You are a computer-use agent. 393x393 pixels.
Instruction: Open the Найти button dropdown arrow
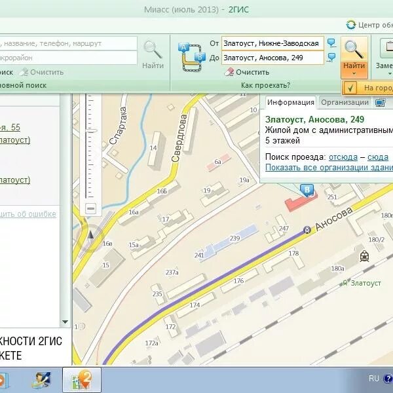[354, 73]
